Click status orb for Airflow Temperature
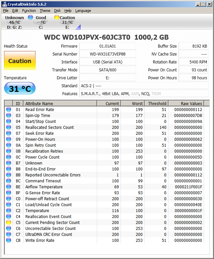The height and width of the screenshot is (259, 214). 9,187
